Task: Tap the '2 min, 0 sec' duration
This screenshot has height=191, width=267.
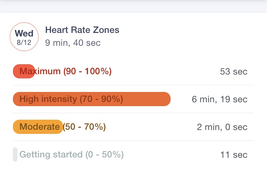Action: pos(222,127)
